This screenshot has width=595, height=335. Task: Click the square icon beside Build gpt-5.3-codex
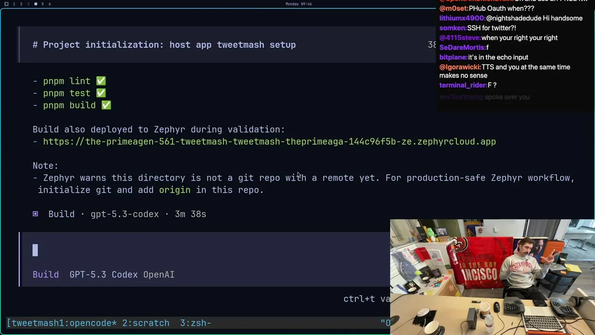(x=35, y=214)
